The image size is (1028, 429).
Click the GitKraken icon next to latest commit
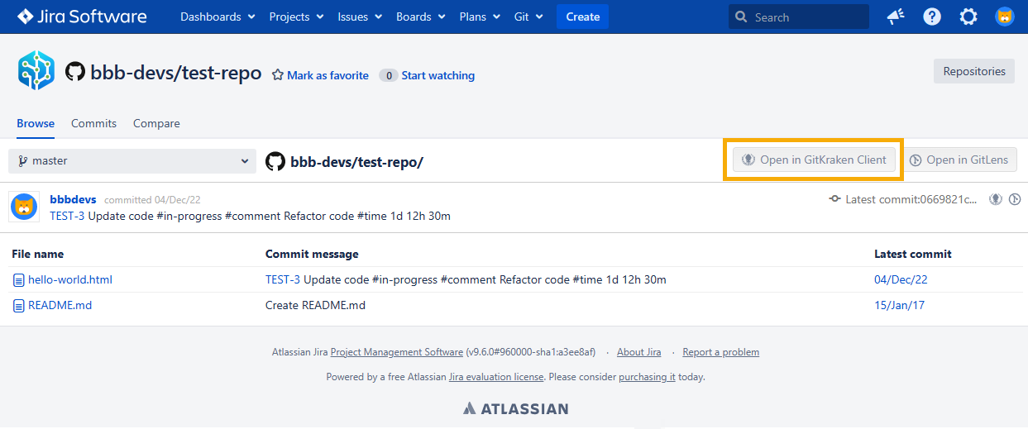[997, 199]
